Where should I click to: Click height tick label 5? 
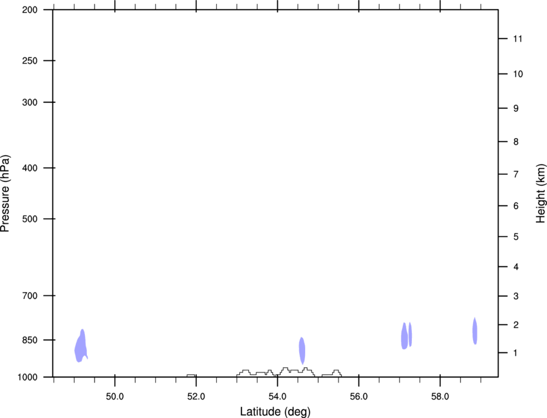[x=515, y=237]
